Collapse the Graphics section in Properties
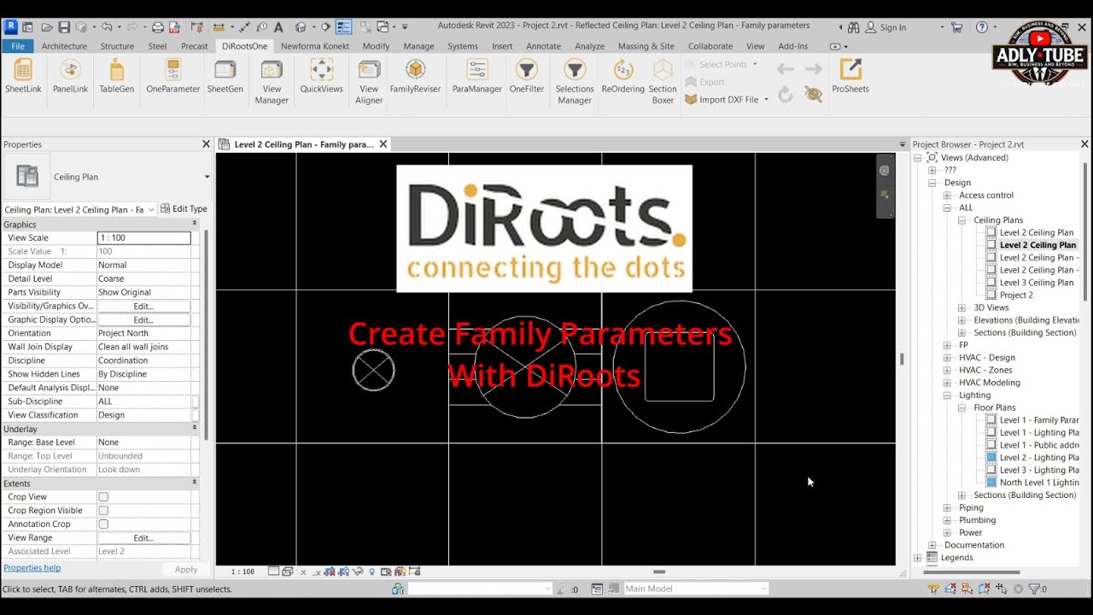This screenshot has height=615, width=1093. coord(194,224)
